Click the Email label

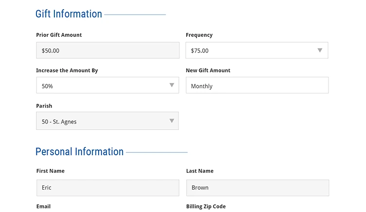pos(44,206)
